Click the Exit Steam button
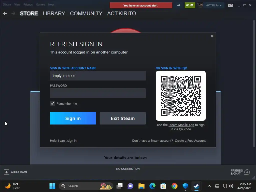Viewport: 256px width, 192px height. point(122,118)
